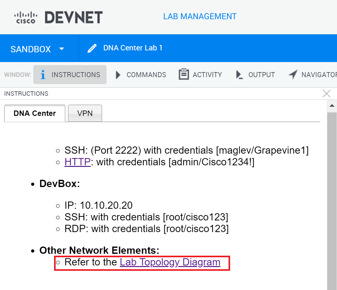
Task: Click the DNA Center Lab 1 title
Action: click(133, 48)
